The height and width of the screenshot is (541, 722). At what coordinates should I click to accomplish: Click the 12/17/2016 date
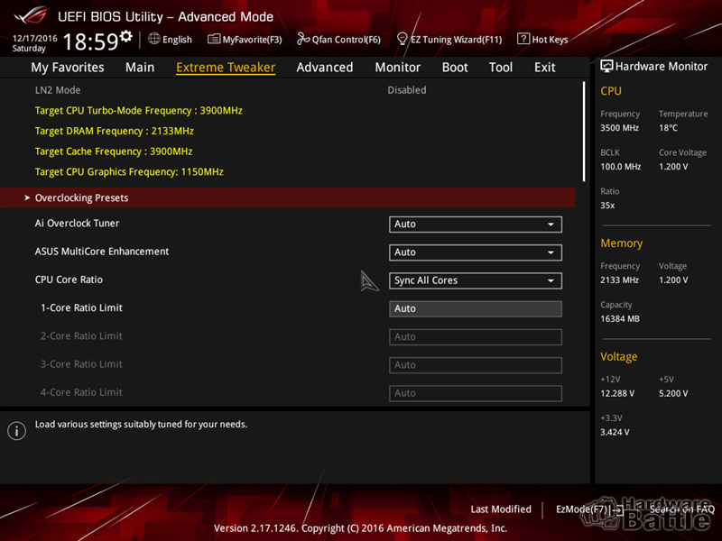pos(34,38)
